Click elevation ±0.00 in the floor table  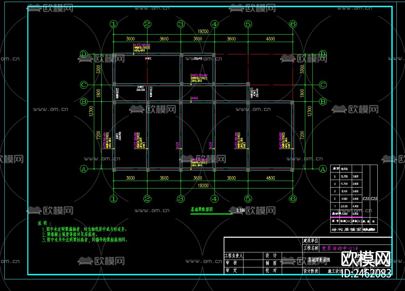coord(344,207)
